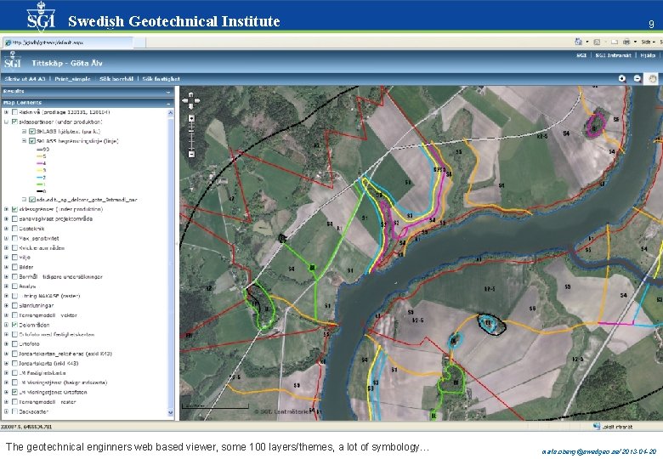Expand the LM Fastighetskarta node

tap(6, 373)
